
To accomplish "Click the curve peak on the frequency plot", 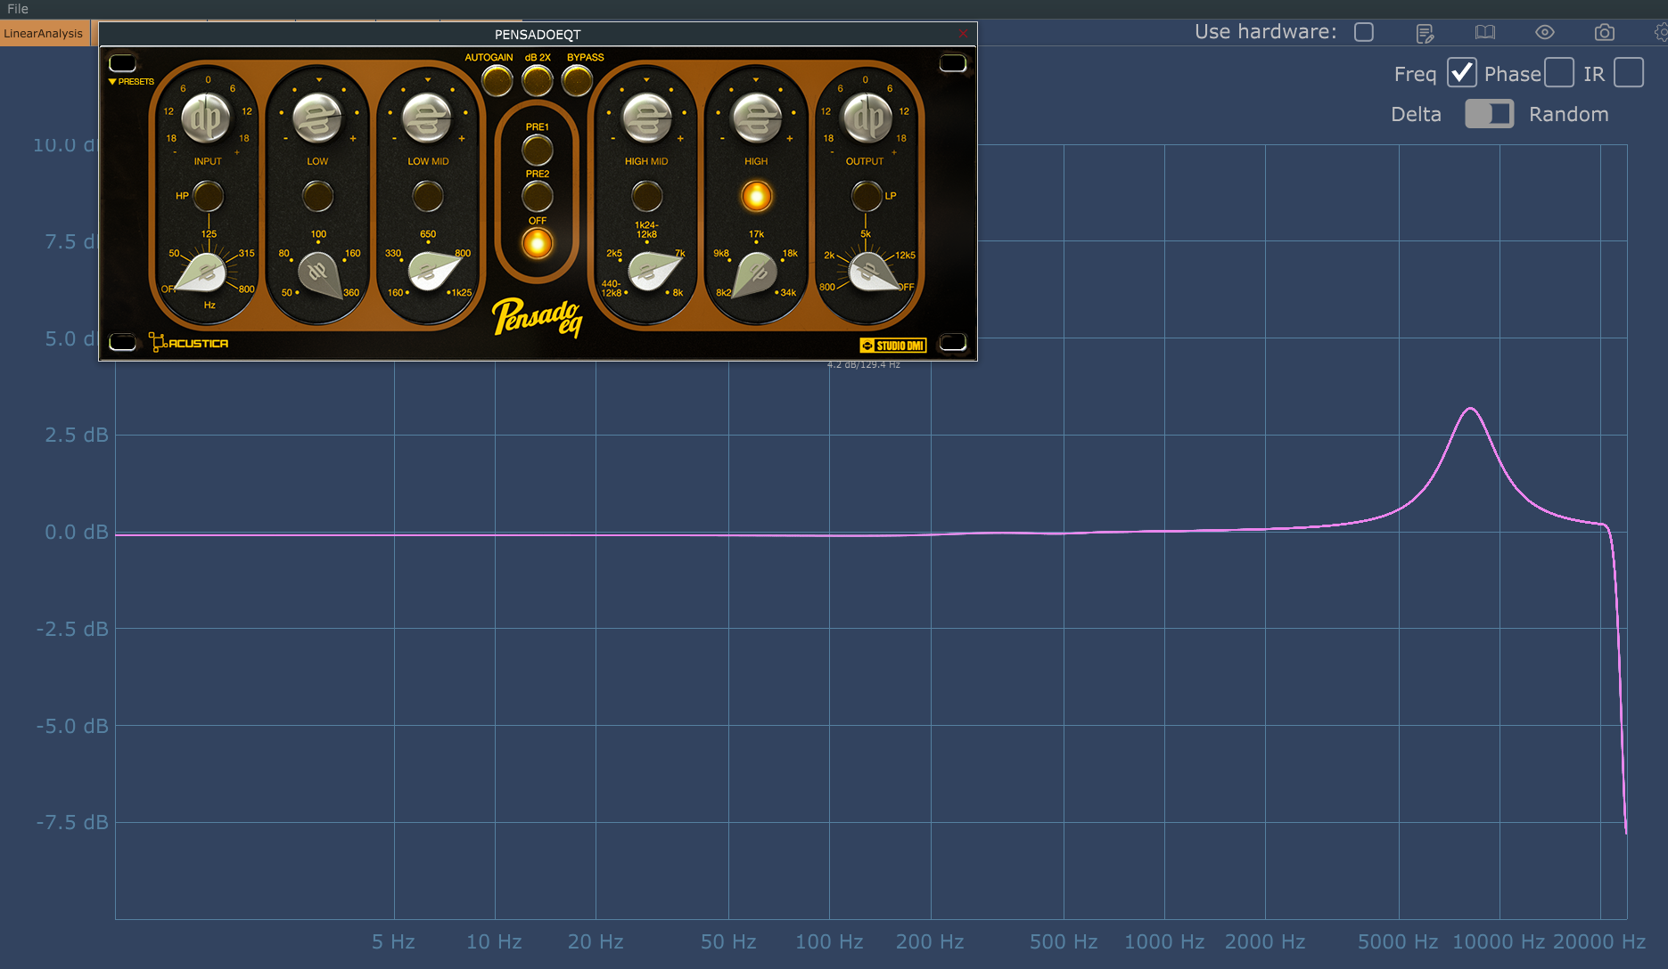I will pyautogui.click(x=1470, y=409).
